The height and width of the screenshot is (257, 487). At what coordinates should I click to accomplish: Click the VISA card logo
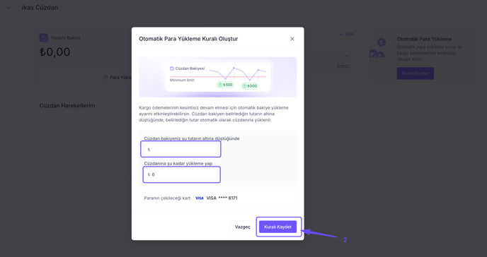point(200,198)
